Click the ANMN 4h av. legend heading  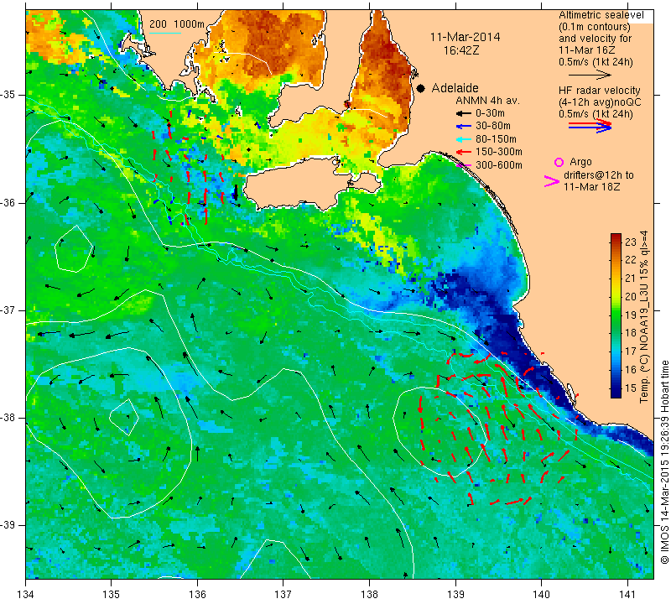[487, 101]
